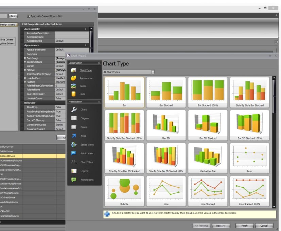Toggle Sync with Current Row in Grid
This screenshot has width=281, height=231.
pos(29,16)
